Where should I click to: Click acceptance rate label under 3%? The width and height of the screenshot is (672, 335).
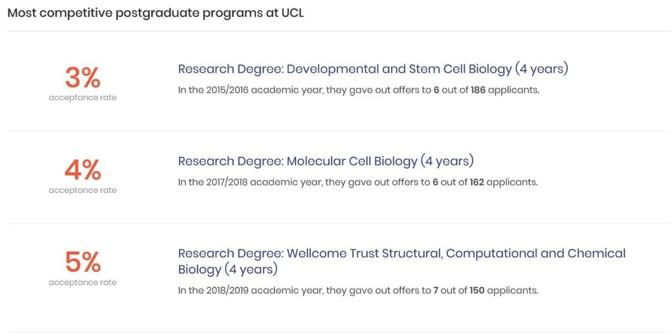tap(82, 98)
